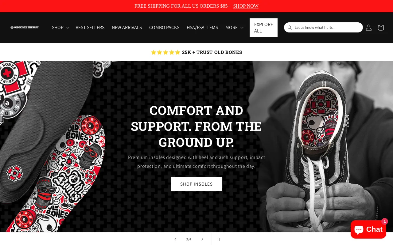Click the SHOP INSOLES button
Image resolution: width=393 pixels, height=245 pixels.
point(196,184)
